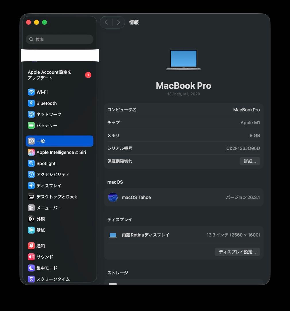
Task: Open アクセシビリティ (Accessibility) settings
Action: point(52,174)
